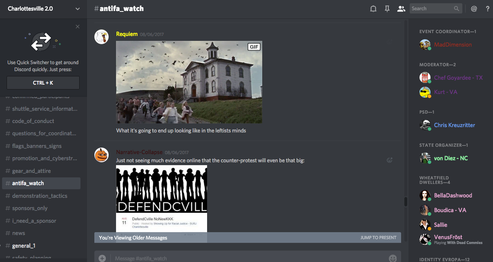Click the add reaction smiley icon

coord(390,160)
